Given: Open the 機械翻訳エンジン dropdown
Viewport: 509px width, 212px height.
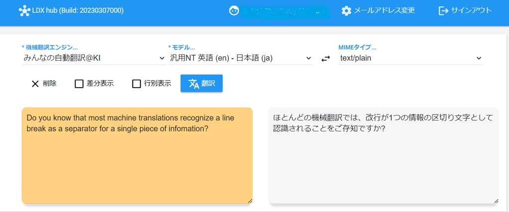Looking at the screenshot, I should pyautogui.click(x=94, y=58).
